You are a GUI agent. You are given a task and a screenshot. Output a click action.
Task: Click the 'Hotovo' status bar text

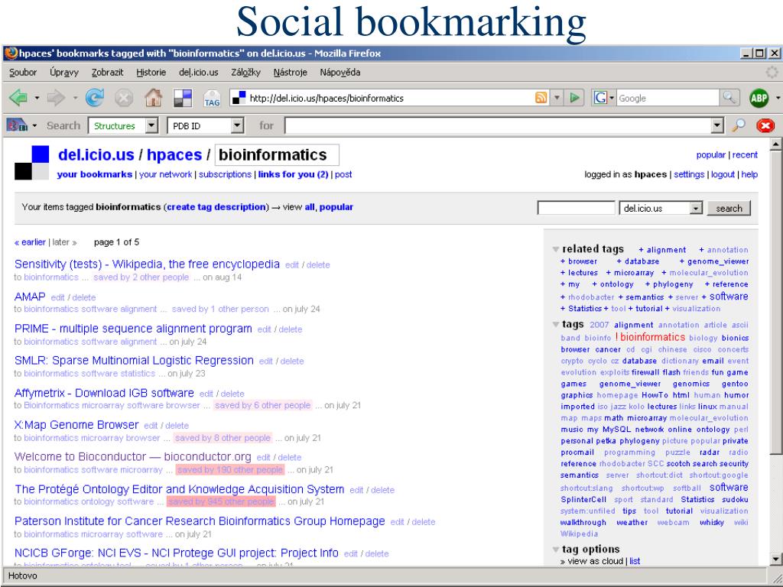22,576
